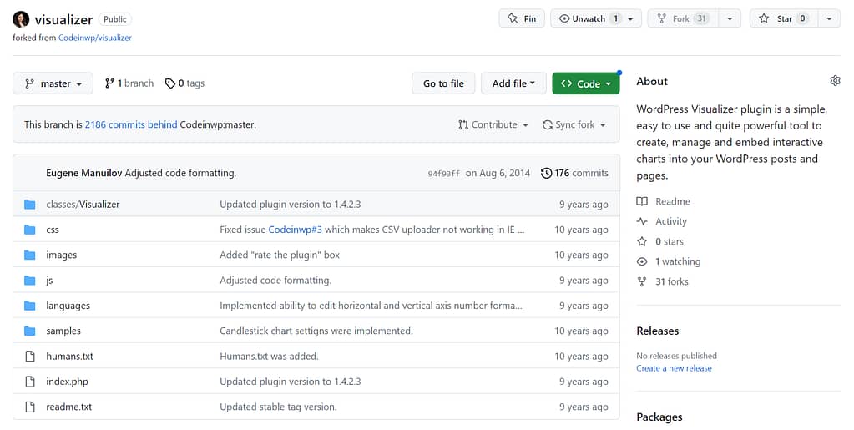Open the index.php file
The height and width of the screenshot is (430, 854).
pyautogui.click(x=67, y=382)
